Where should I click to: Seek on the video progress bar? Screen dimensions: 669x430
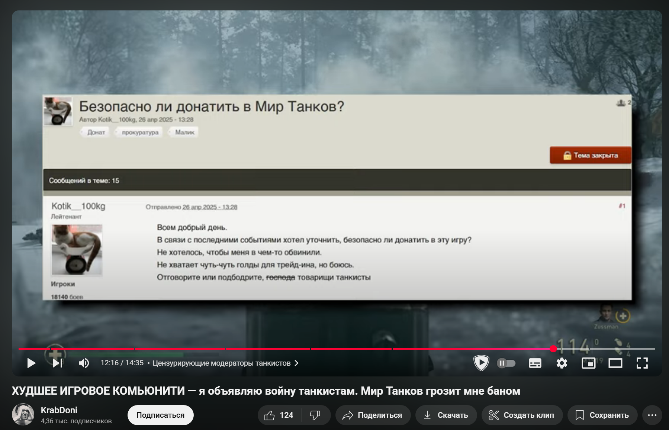coord(337,349)
